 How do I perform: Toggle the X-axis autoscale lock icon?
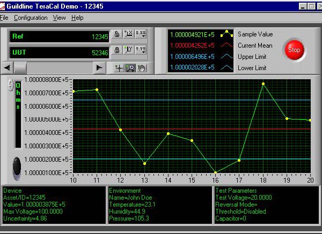[x=117, y=34]
